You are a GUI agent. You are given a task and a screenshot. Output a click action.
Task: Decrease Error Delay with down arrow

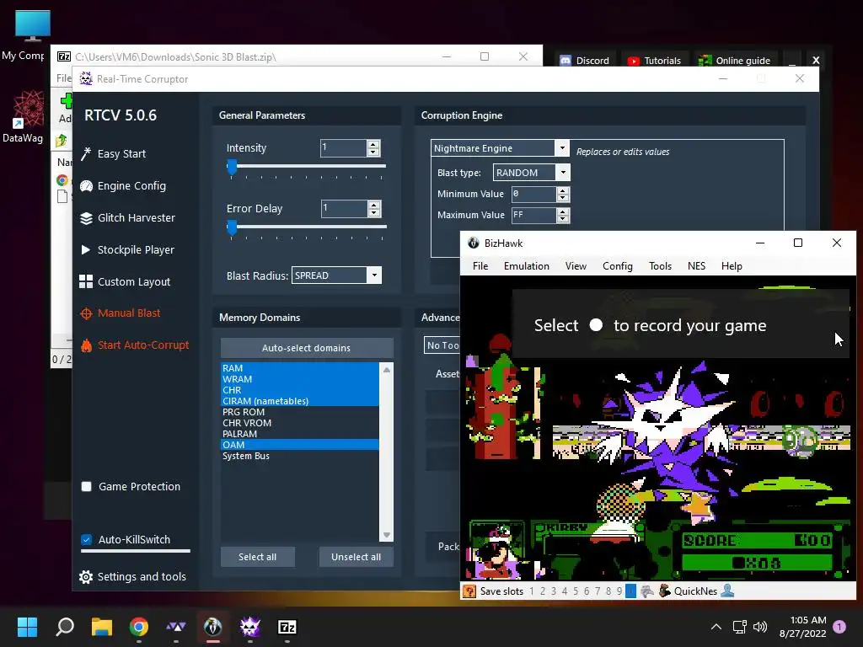pyautogui.click(x=374, y=212)
